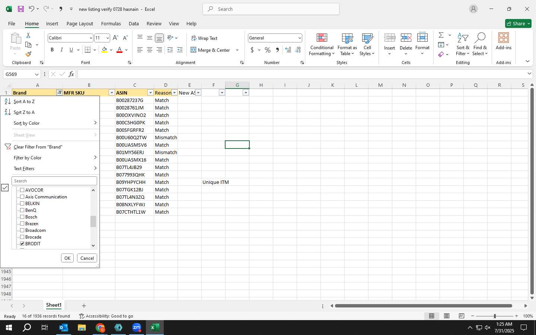Adjust the zoom slider handle
This screenshot has width=536, height=335.
point(495,316)
